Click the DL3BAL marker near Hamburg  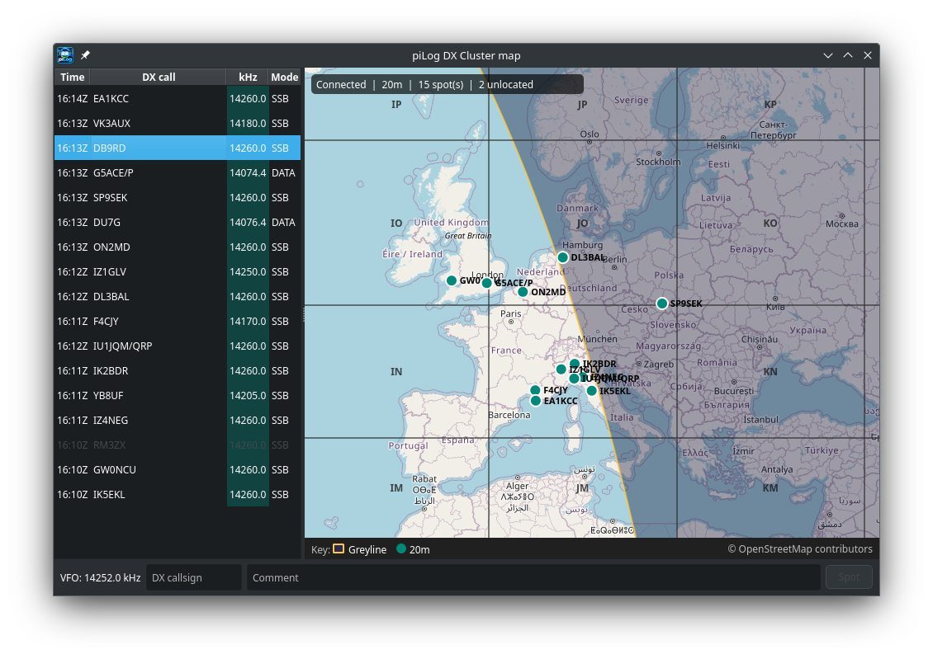(x=562, y=257)
